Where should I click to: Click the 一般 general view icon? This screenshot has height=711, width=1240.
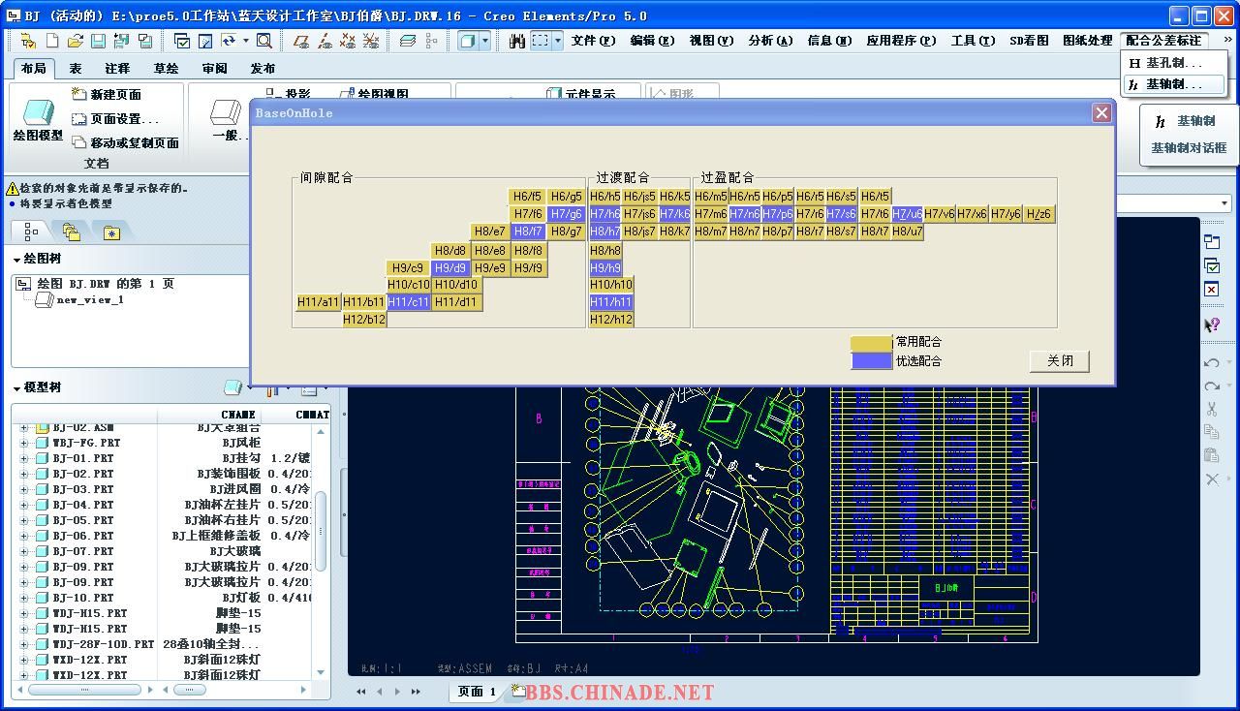coord(226,113)
